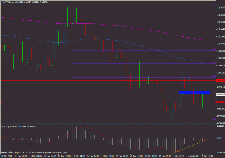This screenshot has height=158, width=225.
Task: Click the Fibonacci 0.0 level label
Action: point(214,119)
